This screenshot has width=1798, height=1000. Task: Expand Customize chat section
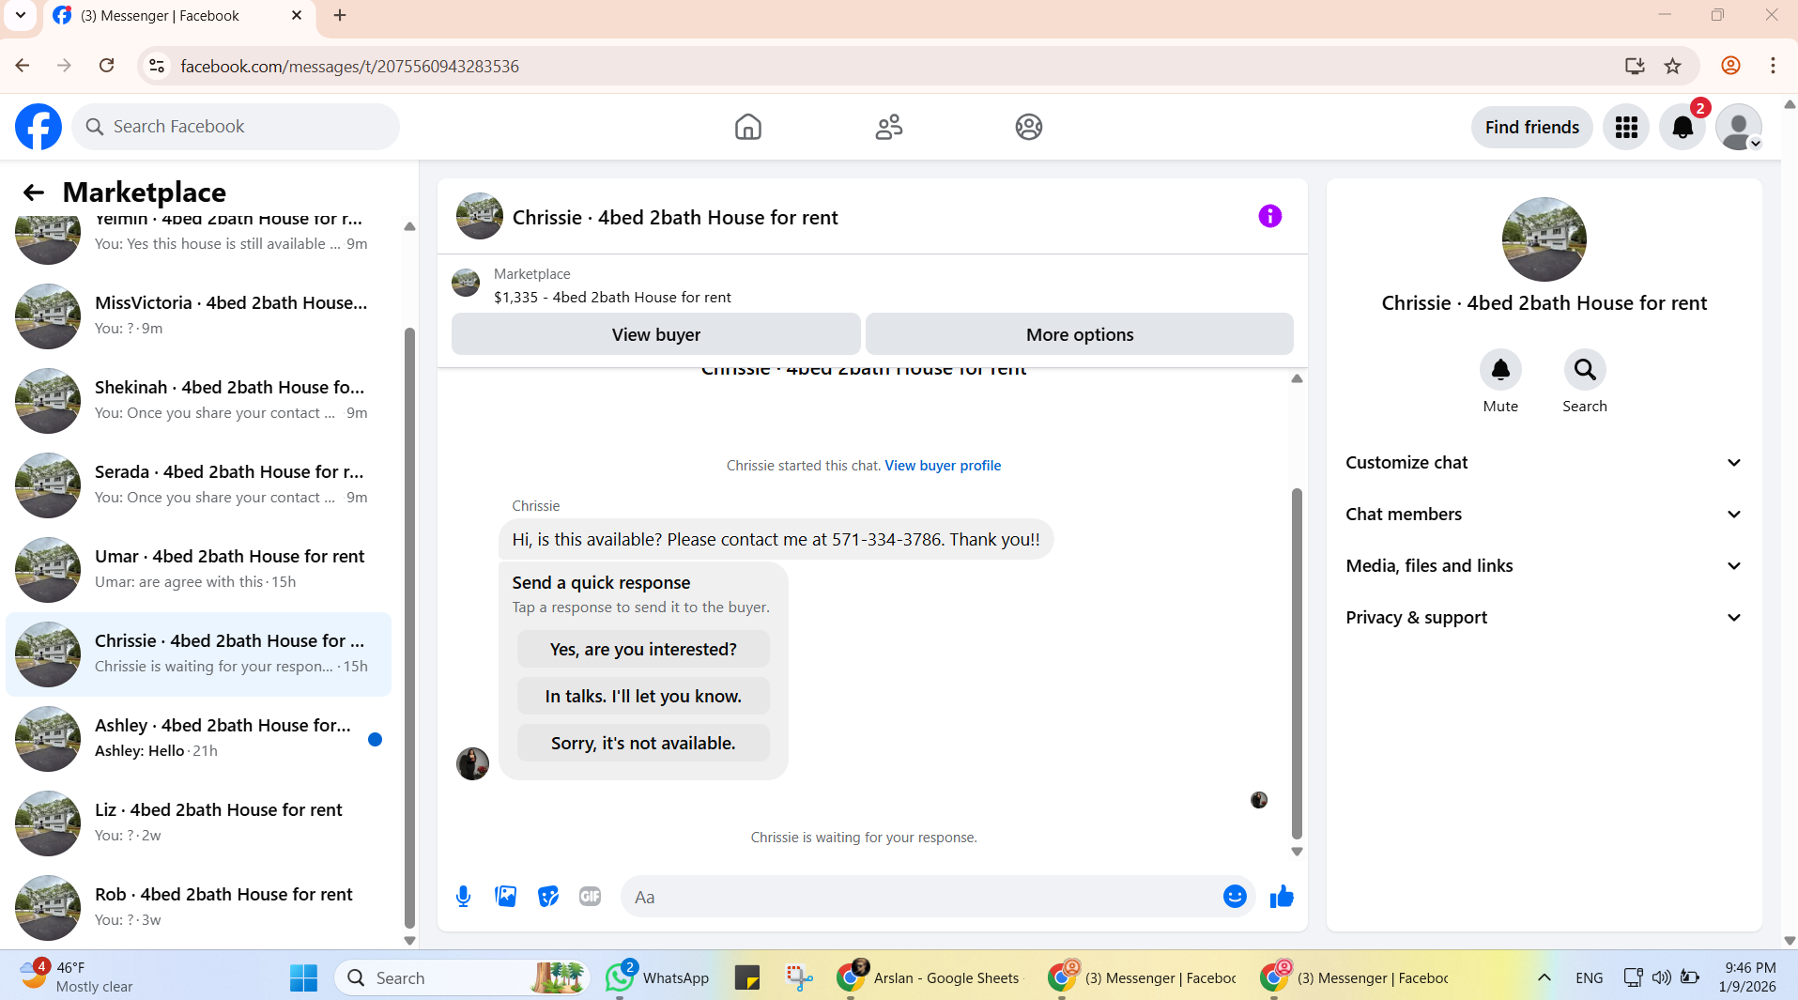(x=1544, y=463)
